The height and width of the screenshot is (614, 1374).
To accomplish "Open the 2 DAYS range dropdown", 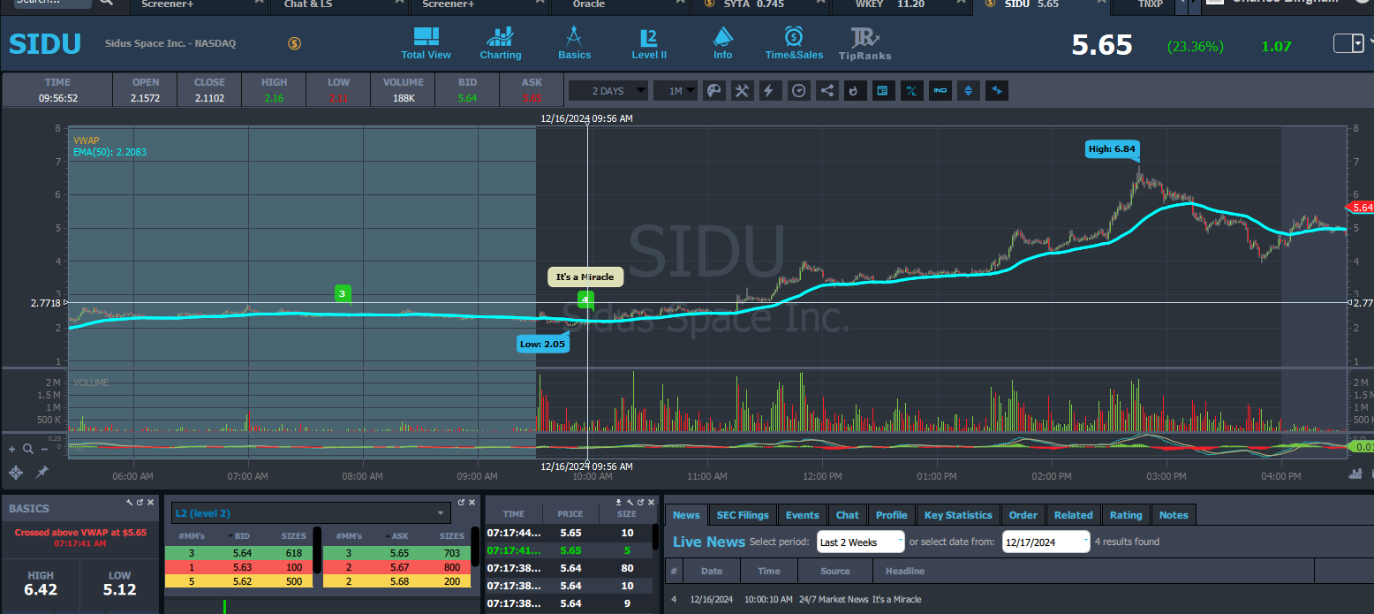I will 608,90.
